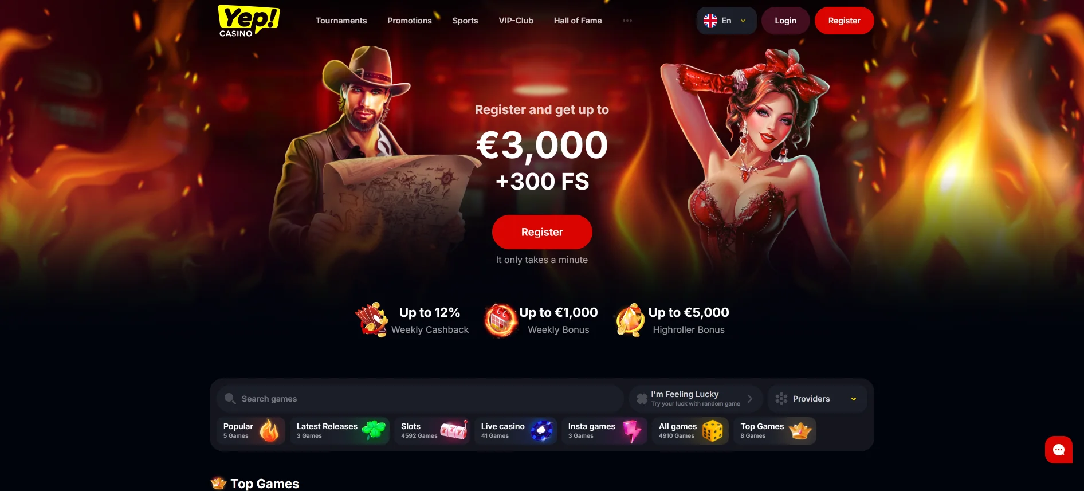Click the Login button
The width and height of the screenshot is (1084, 491).
pos(785,21)
